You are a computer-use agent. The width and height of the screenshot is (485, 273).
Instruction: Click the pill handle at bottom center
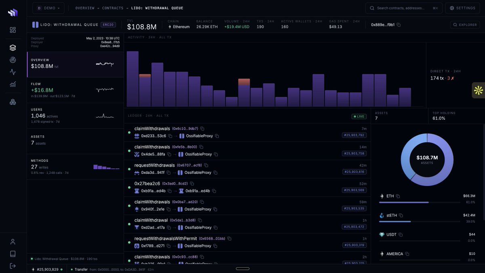[x=242, y=269]
